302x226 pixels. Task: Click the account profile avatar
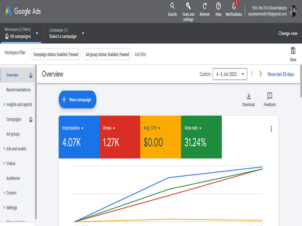pos(293,11)
